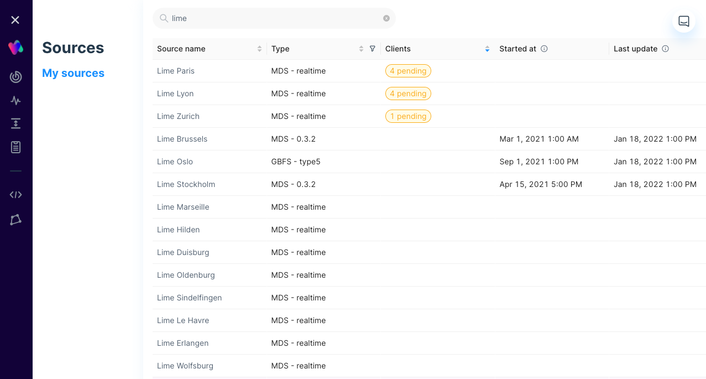Show info tooltip for Last update
Viewport: 706px width, 379px height.
(x=665, y=49)
